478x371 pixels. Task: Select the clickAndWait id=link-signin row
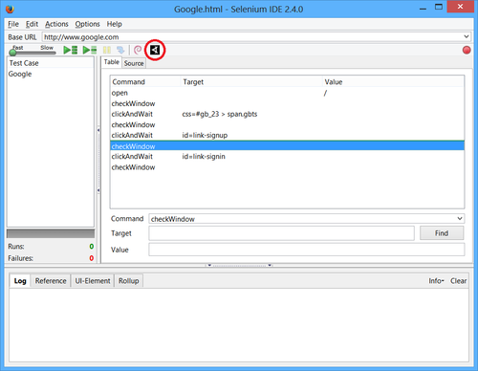[x=287, y=157]
